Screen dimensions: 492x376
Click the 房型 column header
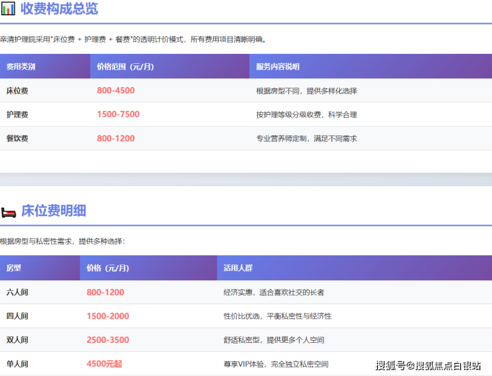14,268
